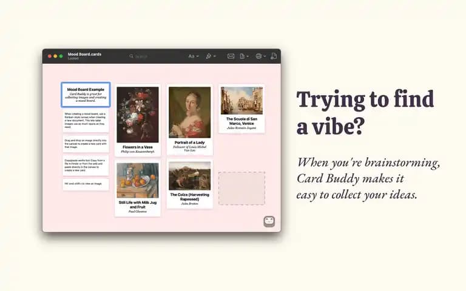Click the envelope mail icon in toolbar
Image resolution: width=466 pixels, height=291 pixels.
pyautogui.click(x=231, y=56)
